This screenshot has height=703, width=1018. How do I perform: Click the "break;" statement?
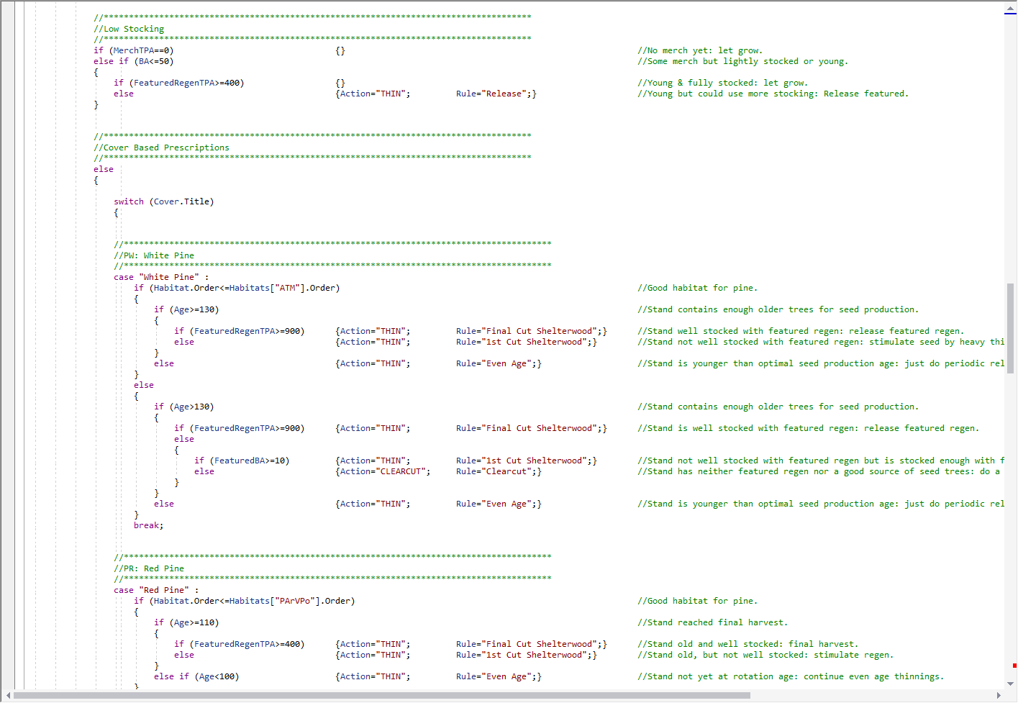pos(149,525)
